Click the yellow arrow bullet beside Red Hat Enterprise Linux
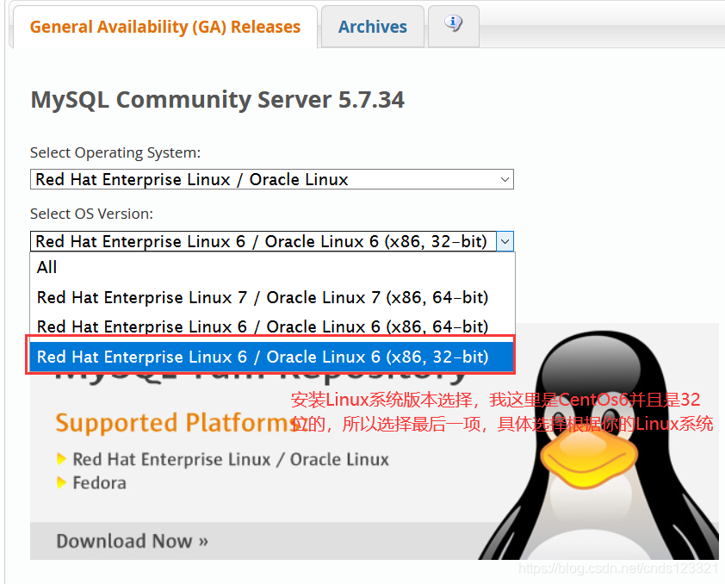This screenshot has height=584, width=725. pos(61,459)
